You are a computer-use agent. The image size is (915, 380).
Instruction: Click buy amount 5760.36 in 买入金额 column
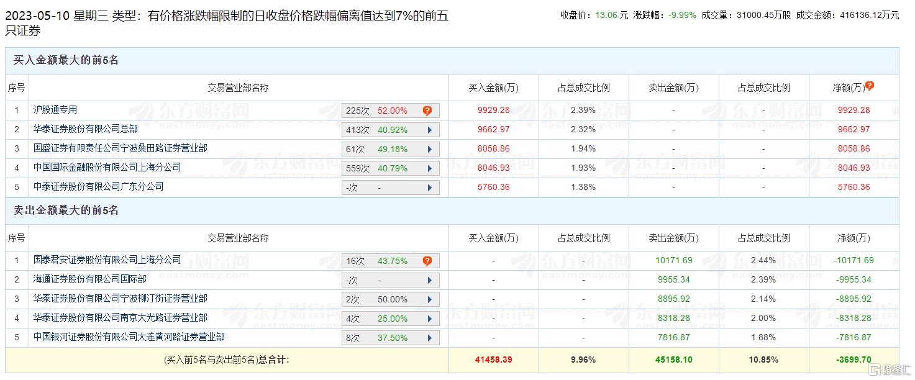click(x=493, y=188)
